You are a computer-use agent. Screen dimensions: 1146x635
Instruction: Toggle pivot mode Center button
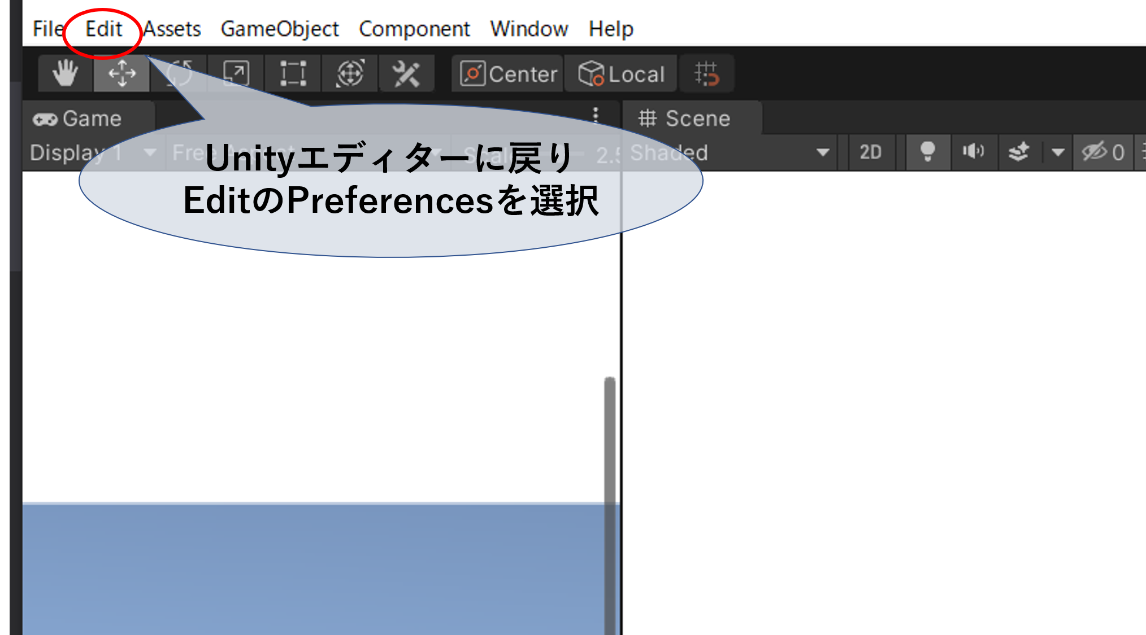[507, 73]
